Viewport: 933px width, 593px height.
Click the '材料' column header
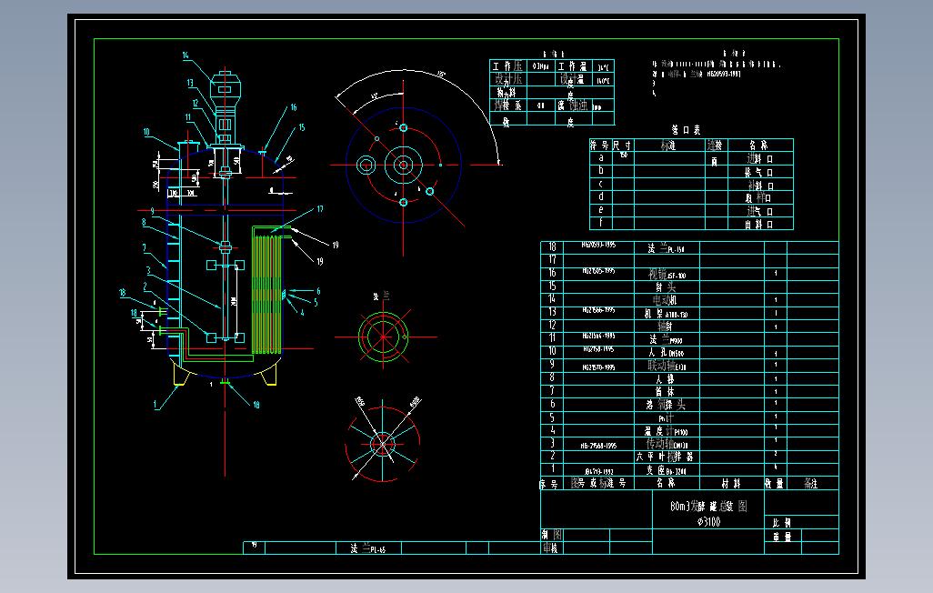731,484
